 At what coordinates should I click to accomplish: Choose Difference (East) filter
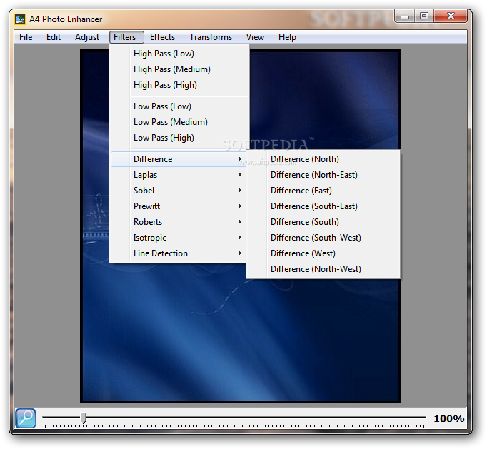click(323, 191)
